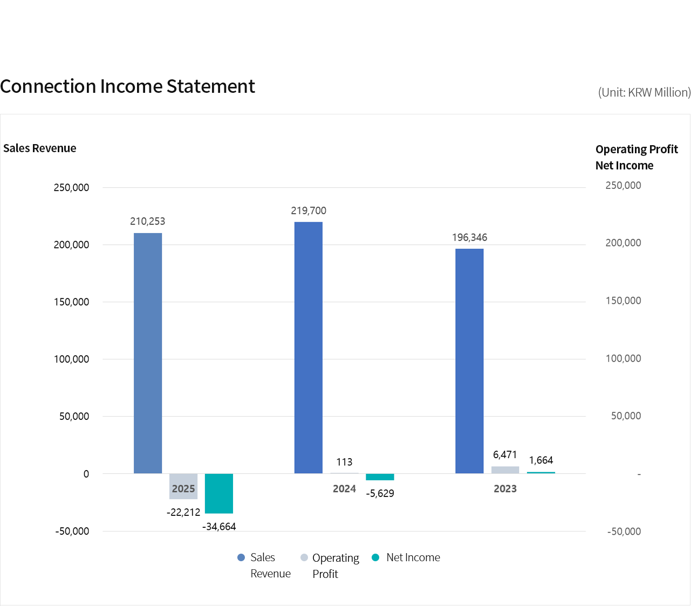Click the Unit: KRW Million text

tap(644, 92)
